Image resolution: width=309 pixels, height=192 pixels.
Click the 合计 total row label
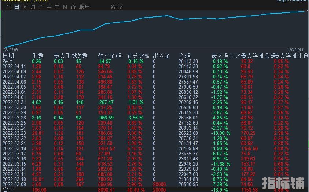point(8,190)
